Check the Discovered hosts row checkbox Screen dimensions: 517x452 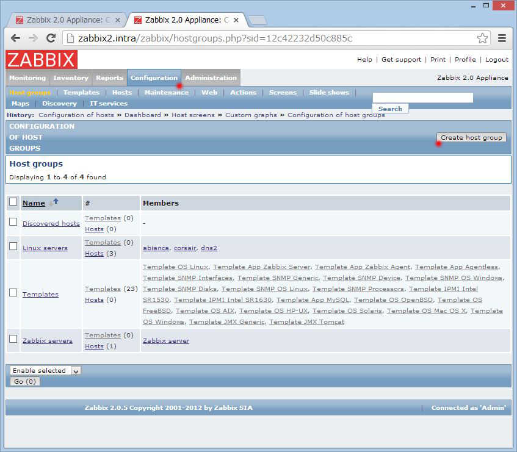[13, 221]
